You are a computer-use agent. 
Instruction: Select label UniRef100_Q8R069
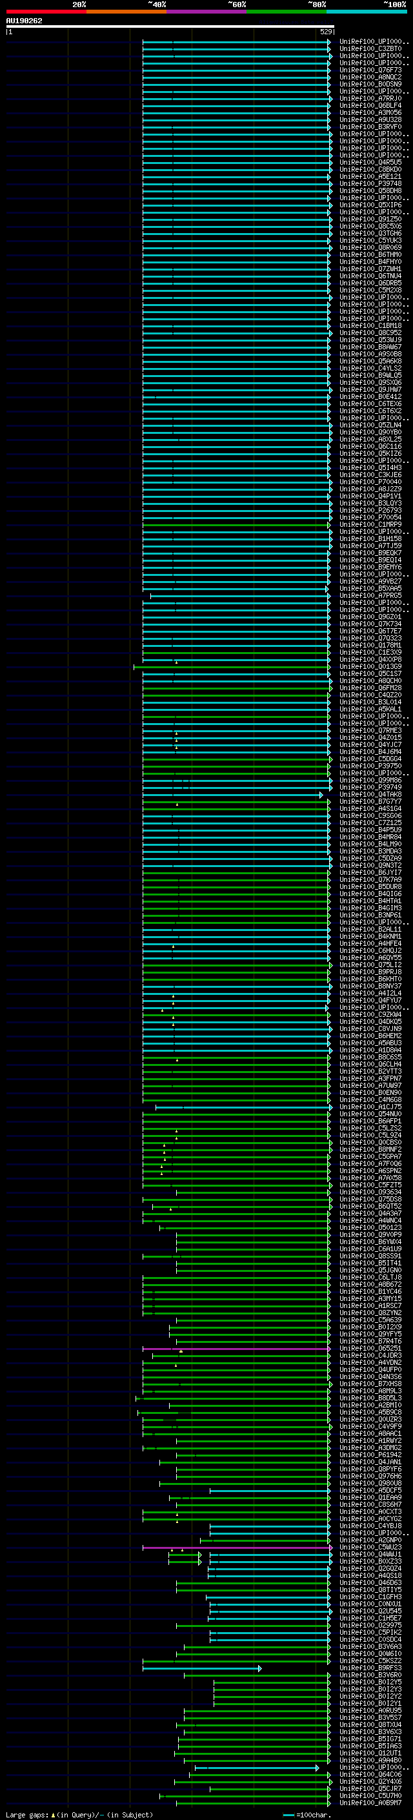pyautogui.click(x=370, y=247)
